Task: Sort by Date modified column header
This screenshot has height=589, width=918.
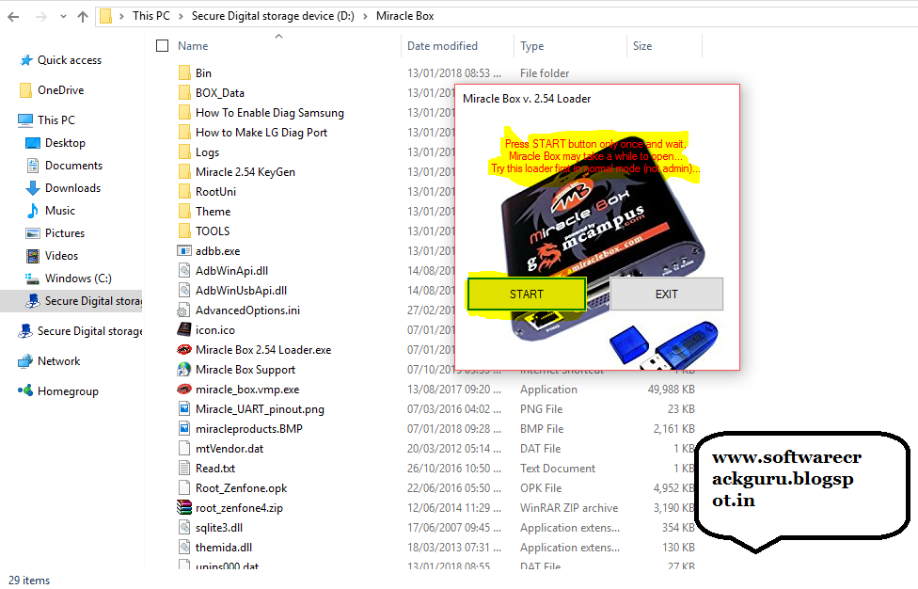Action: (x=443, y=46)
